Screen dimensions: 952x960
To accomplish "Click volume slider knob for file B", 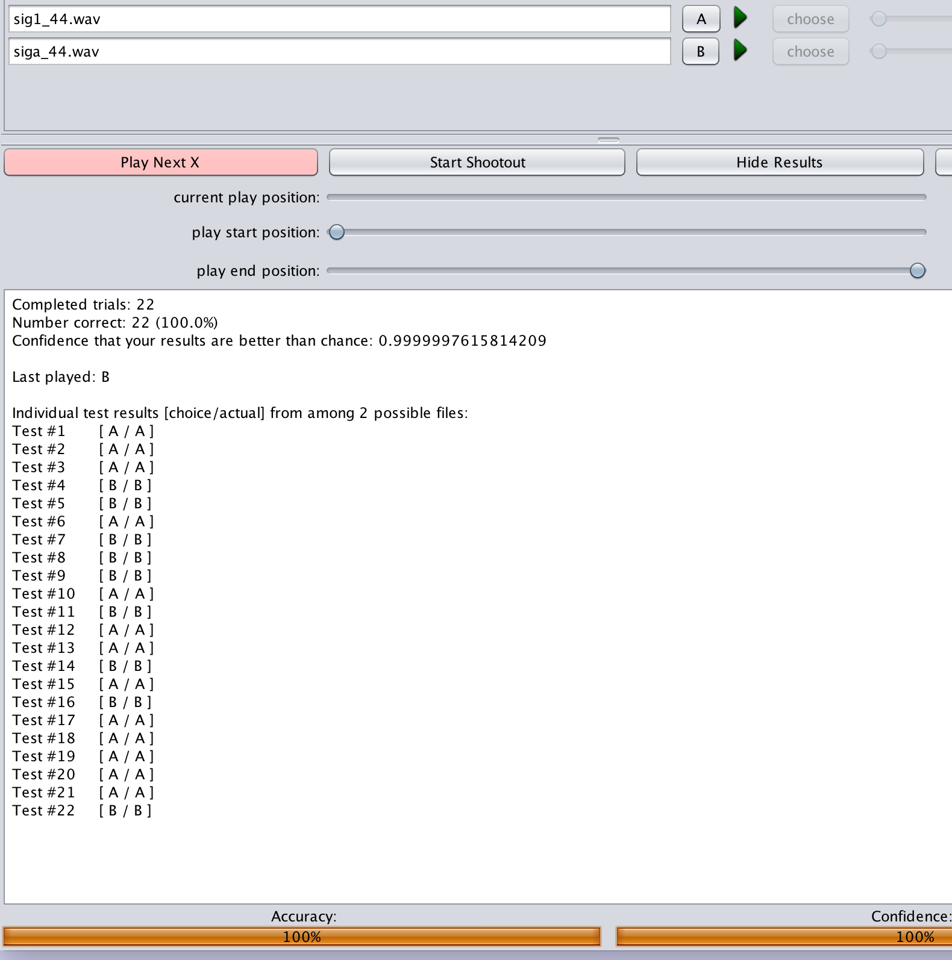I will (x=879, y=51).
